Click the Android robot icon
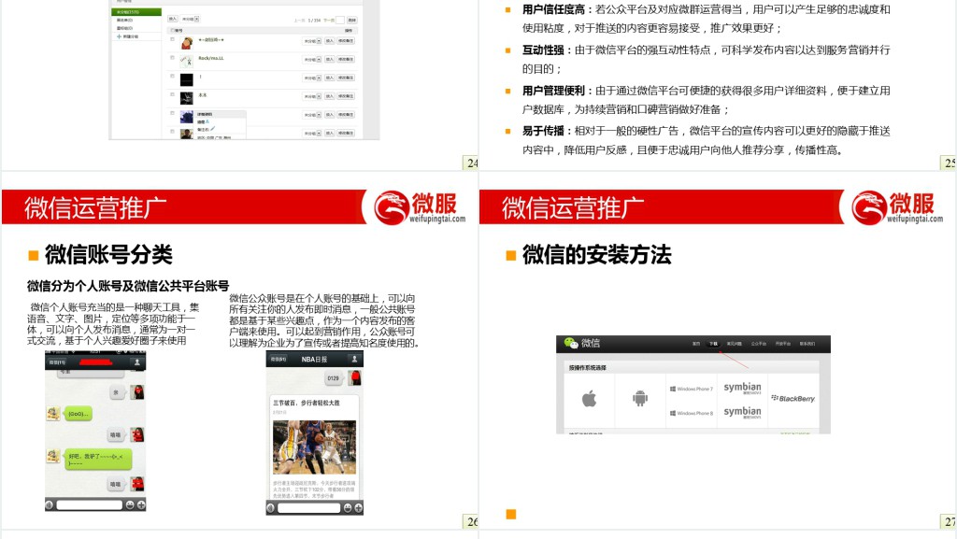957x539 pixels. pos(640,398)
